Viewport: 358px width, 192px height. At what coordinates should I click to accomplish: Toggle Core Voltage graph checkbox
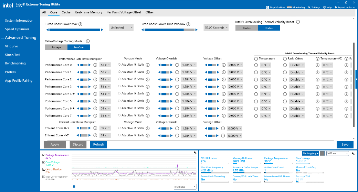44,162
